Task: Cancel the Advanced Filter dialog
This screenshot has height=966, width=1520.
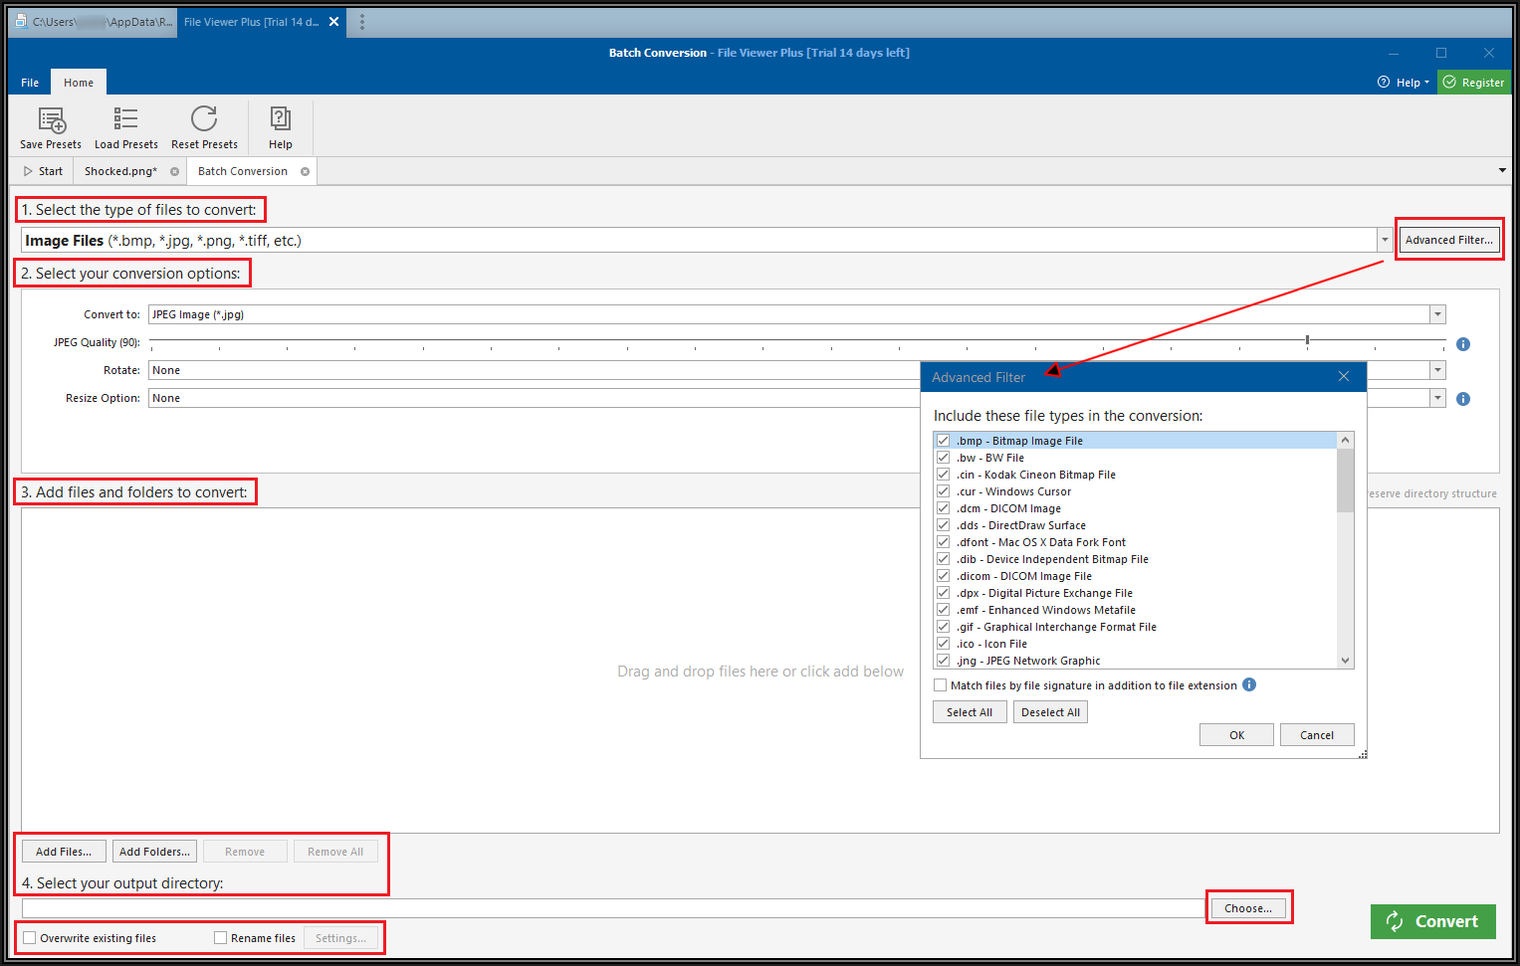Action: click(x=1317, y=735)
